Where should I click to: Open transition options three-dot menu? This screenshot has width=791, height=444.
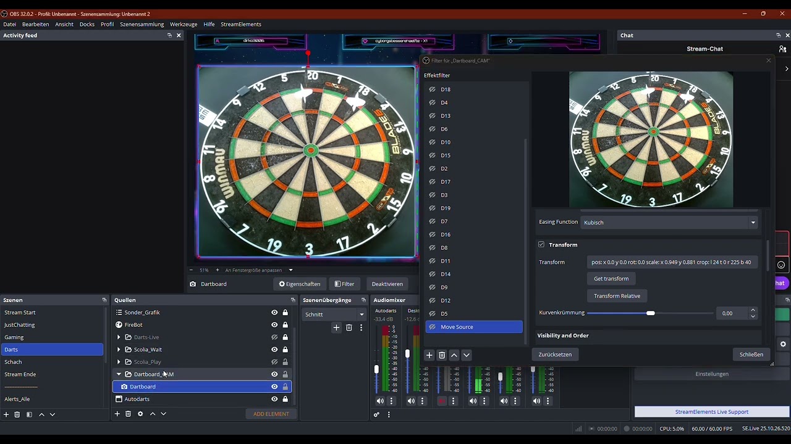tap(361, 327)
